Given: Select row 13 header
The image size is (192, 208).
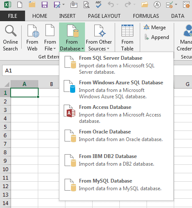Looking at the screenshot, I should (5, 194).
